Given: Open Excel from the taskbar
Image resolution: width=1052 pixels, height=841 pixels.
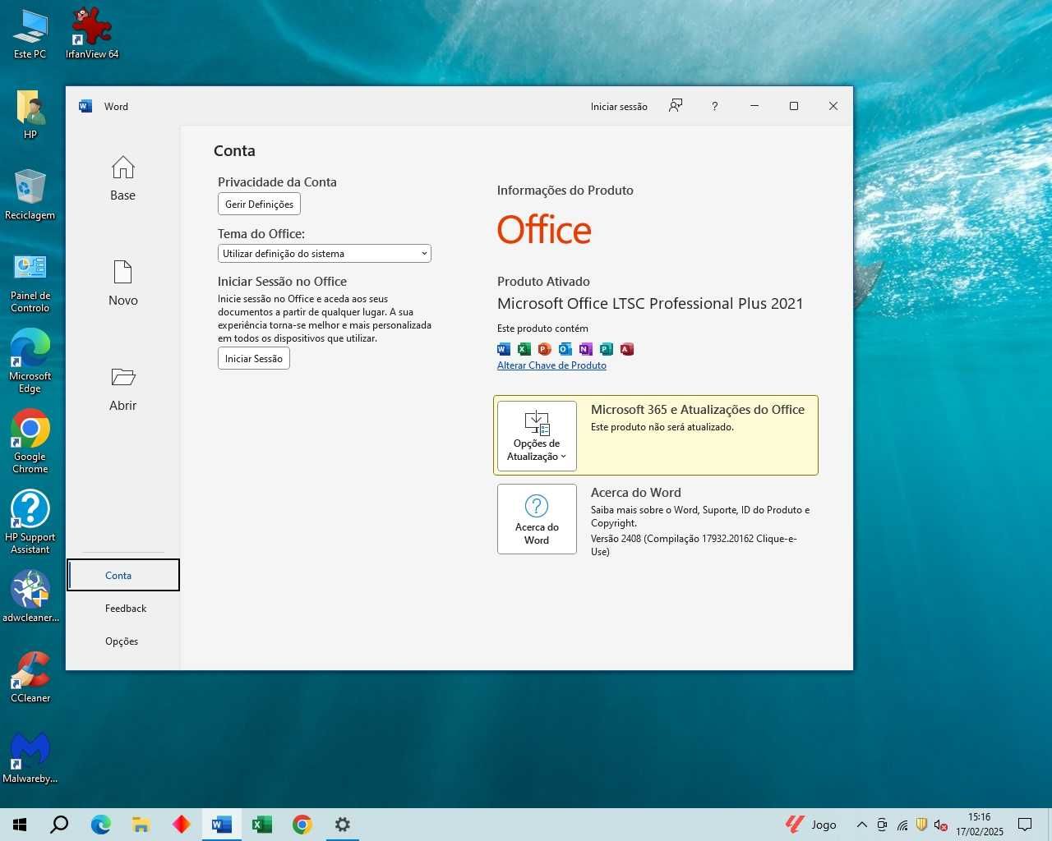Looking at the screenshot, I should coord(261,825).
